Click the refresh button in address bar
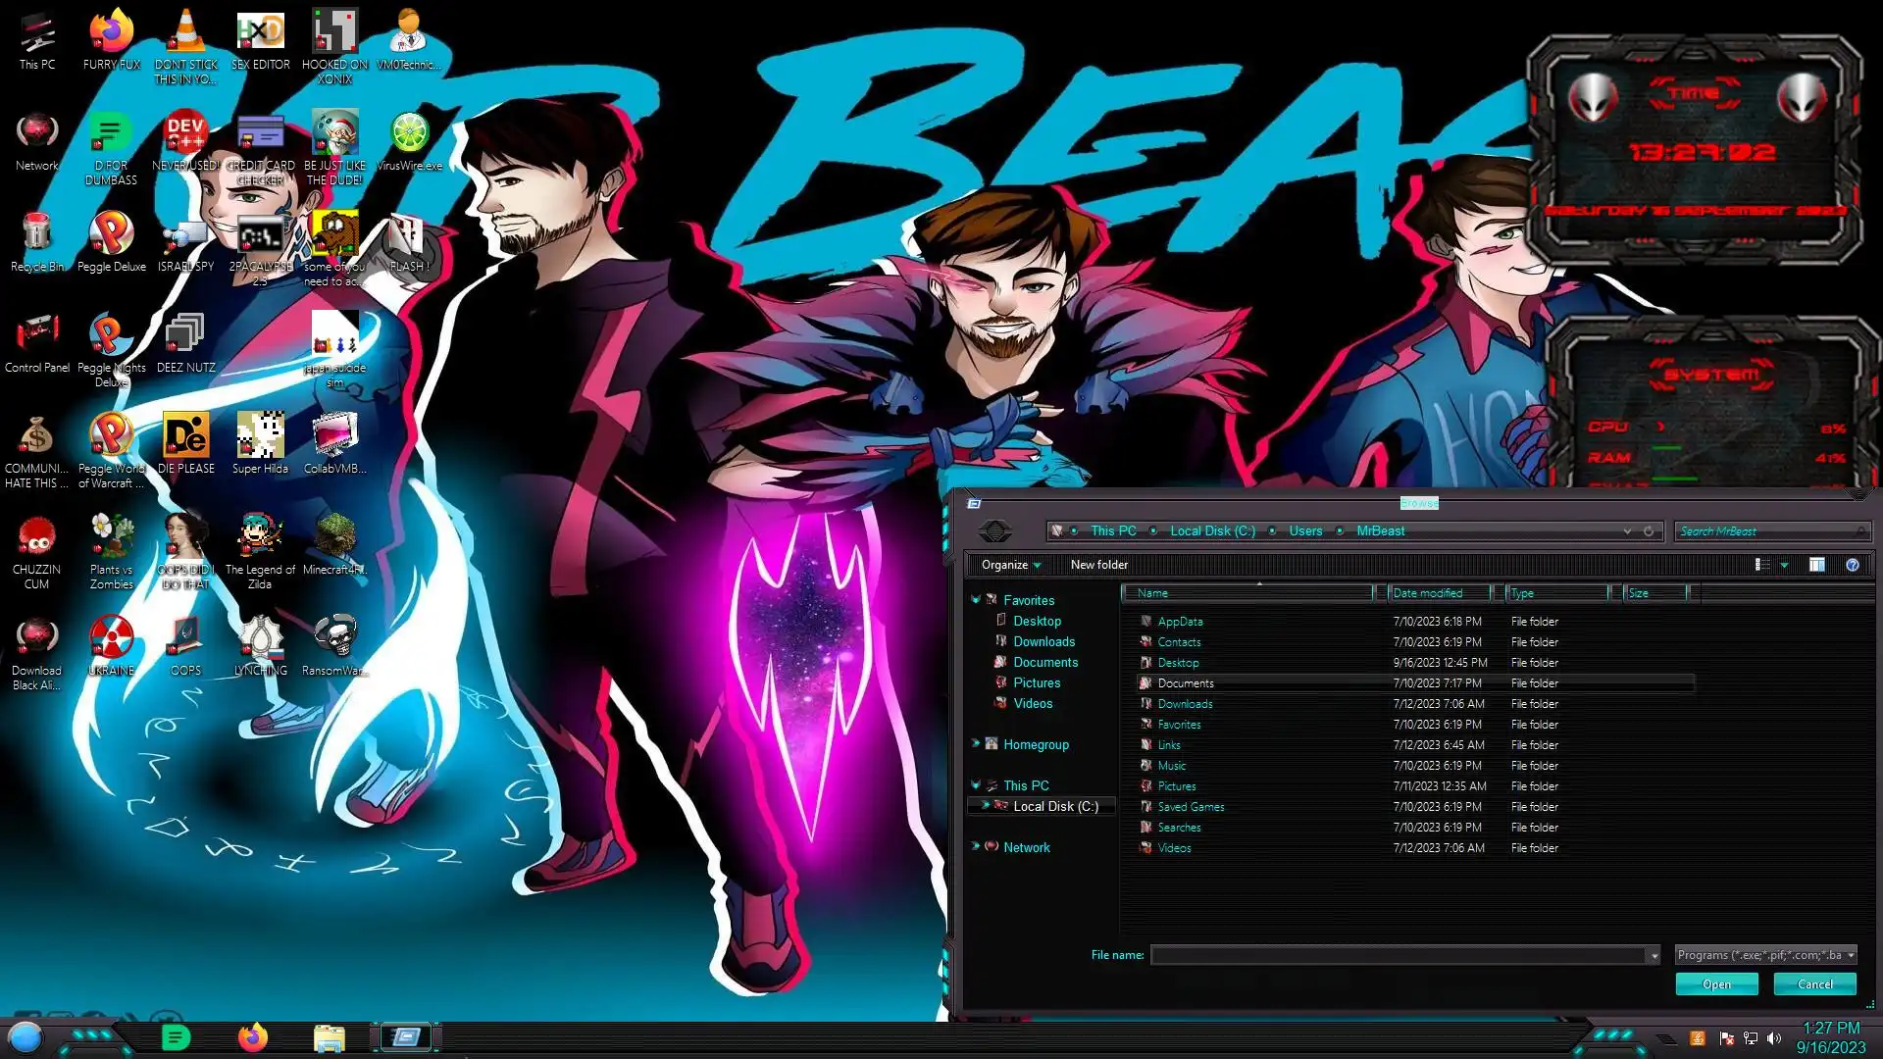This screenshot has width=1883, height=1059. 1649,531
